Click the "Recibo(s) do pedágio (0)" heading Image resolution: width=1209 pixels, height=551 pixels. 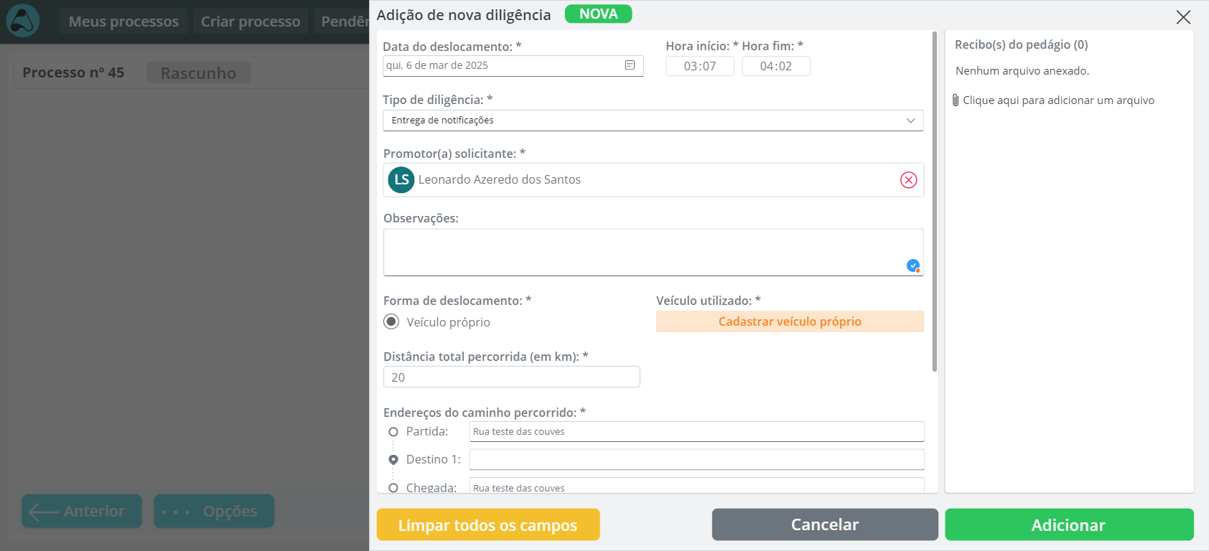(x=1022, y=44)
